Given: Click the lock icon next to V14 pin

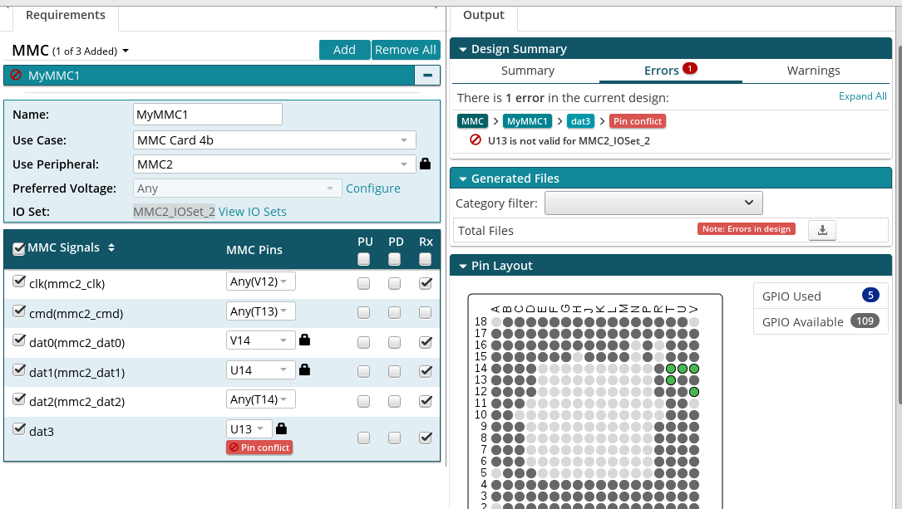Looking at the screenshot, I should [x=305, y=340].
